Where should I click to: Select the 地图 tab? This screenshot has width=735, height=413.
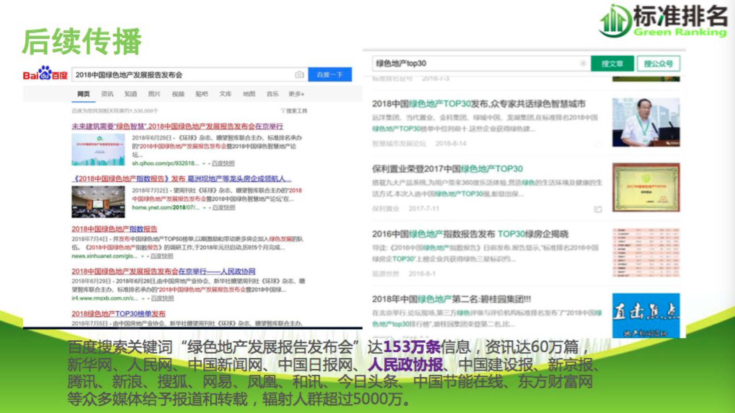pos(249,94)
